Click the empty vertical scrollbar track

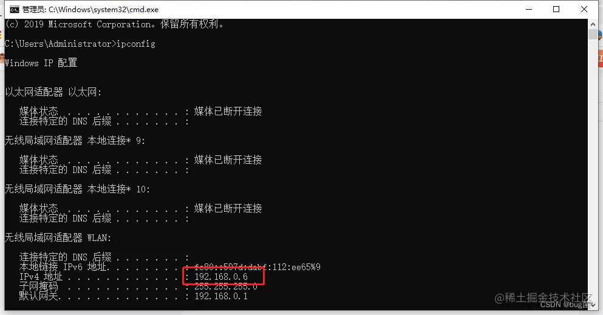[x=593, y=169]
